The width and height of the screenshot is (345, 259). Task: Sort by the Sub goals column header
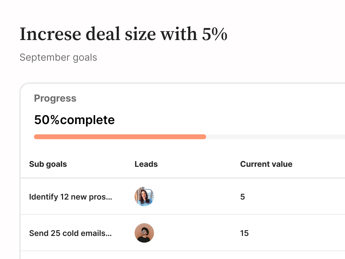click(x=48, y=164)
